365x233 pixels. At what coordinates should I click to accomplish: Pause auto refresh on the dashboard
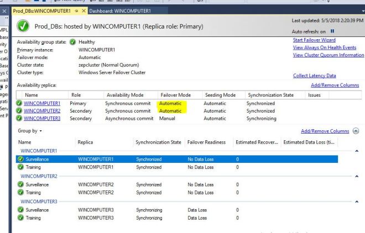click(x=332, y=32)
